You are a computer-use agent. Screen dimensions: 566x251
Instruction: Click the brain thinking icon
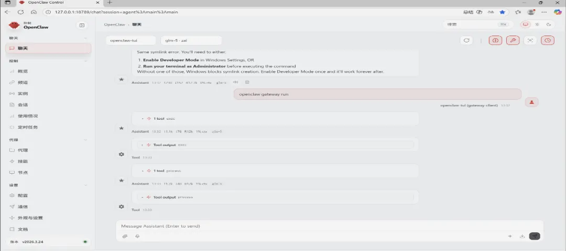pos(495,40)
